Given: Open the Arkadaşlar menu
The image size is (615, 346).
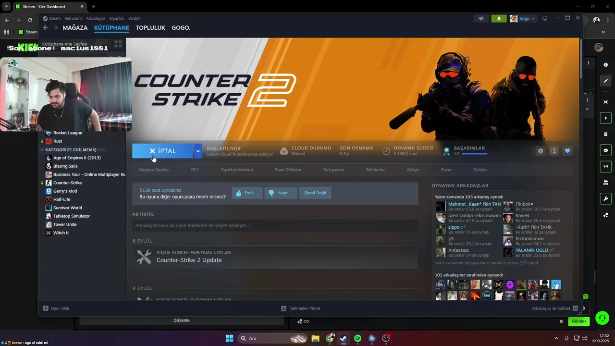Looking at the screenshot, I should [96, 18].
